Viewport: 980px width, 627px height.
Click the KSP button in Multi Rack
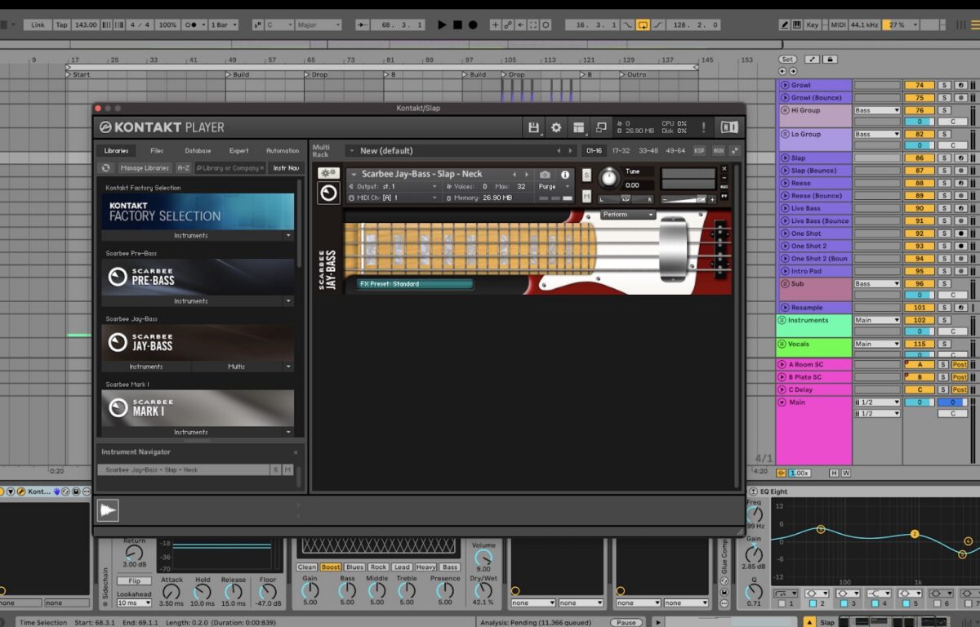[699, 151]
